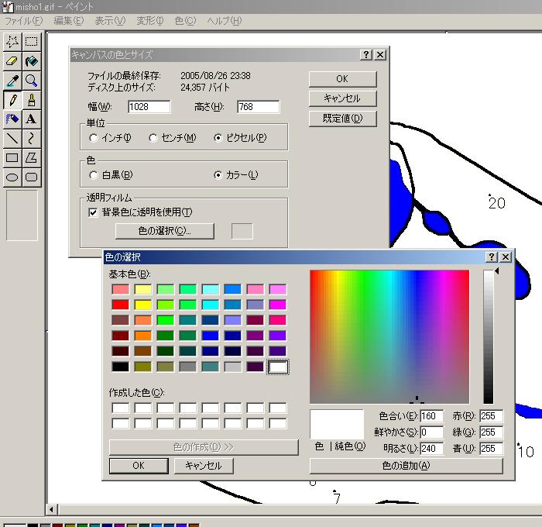The image size is (542, 527).
Task: Click the Paint application icon in title bar
Action: pyautogui.click(x=7, y=6)
